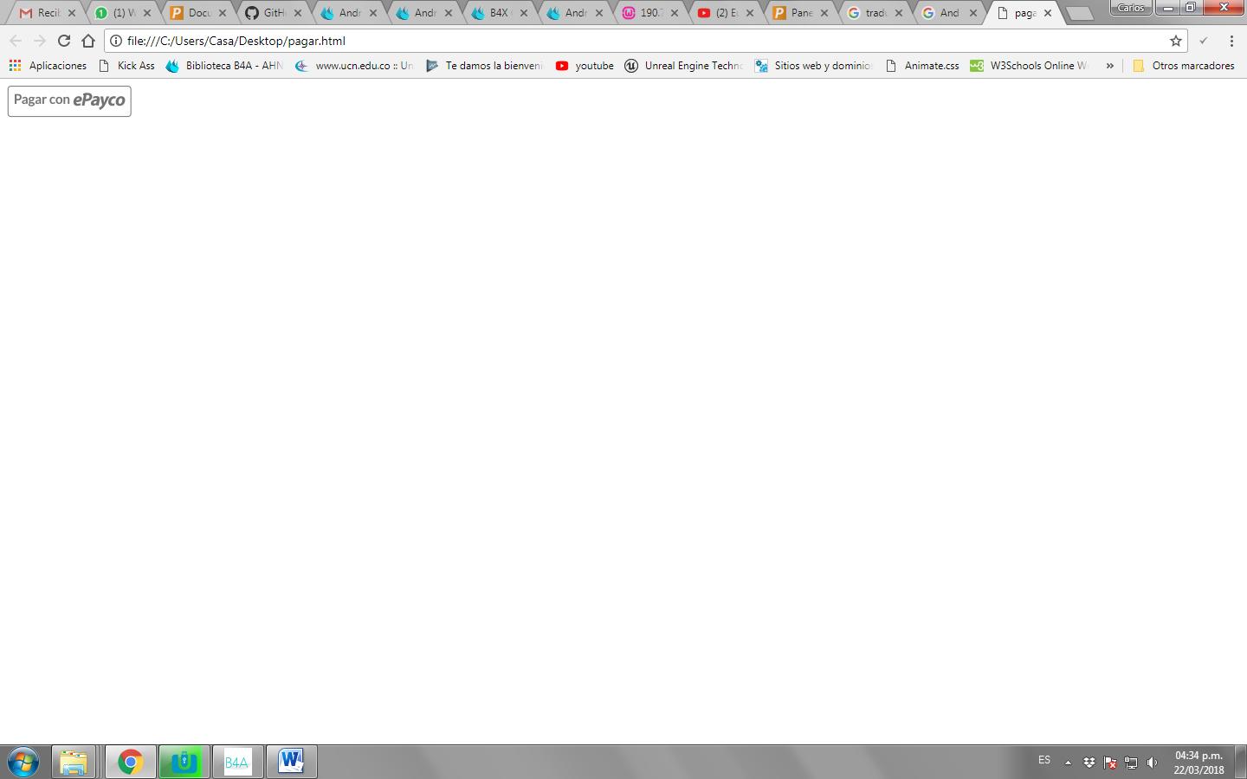Click the ES language indicator
Viewport: 1247px width, 779px height.
[x=1044, y=760]
